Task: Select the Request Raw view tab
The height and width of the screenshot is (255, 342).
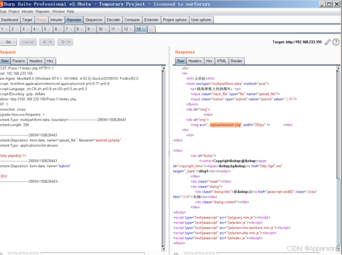Action: tap(5, 61)
